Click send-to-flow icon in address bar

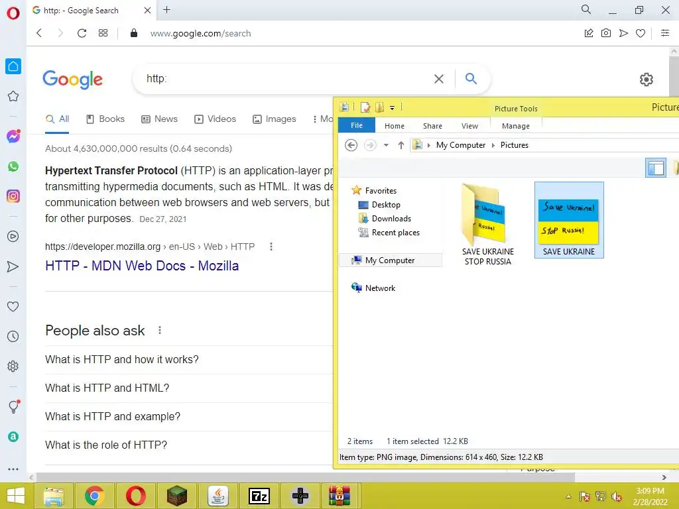point(623,33)
